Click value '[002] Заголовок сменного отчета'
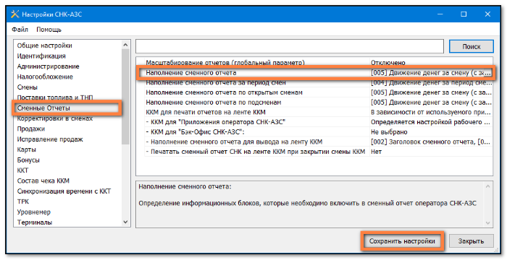Viewport: 507px width, 260px height. coord(431,142)
